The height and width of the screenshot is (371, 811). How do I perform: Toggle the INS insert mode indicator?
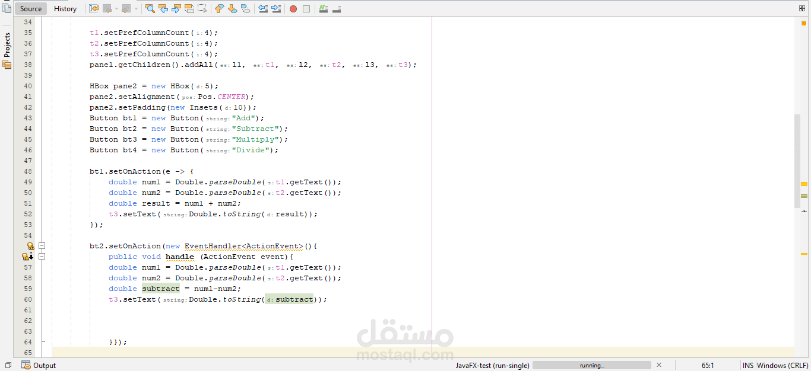pyautogui.click(x=748, y=365)
